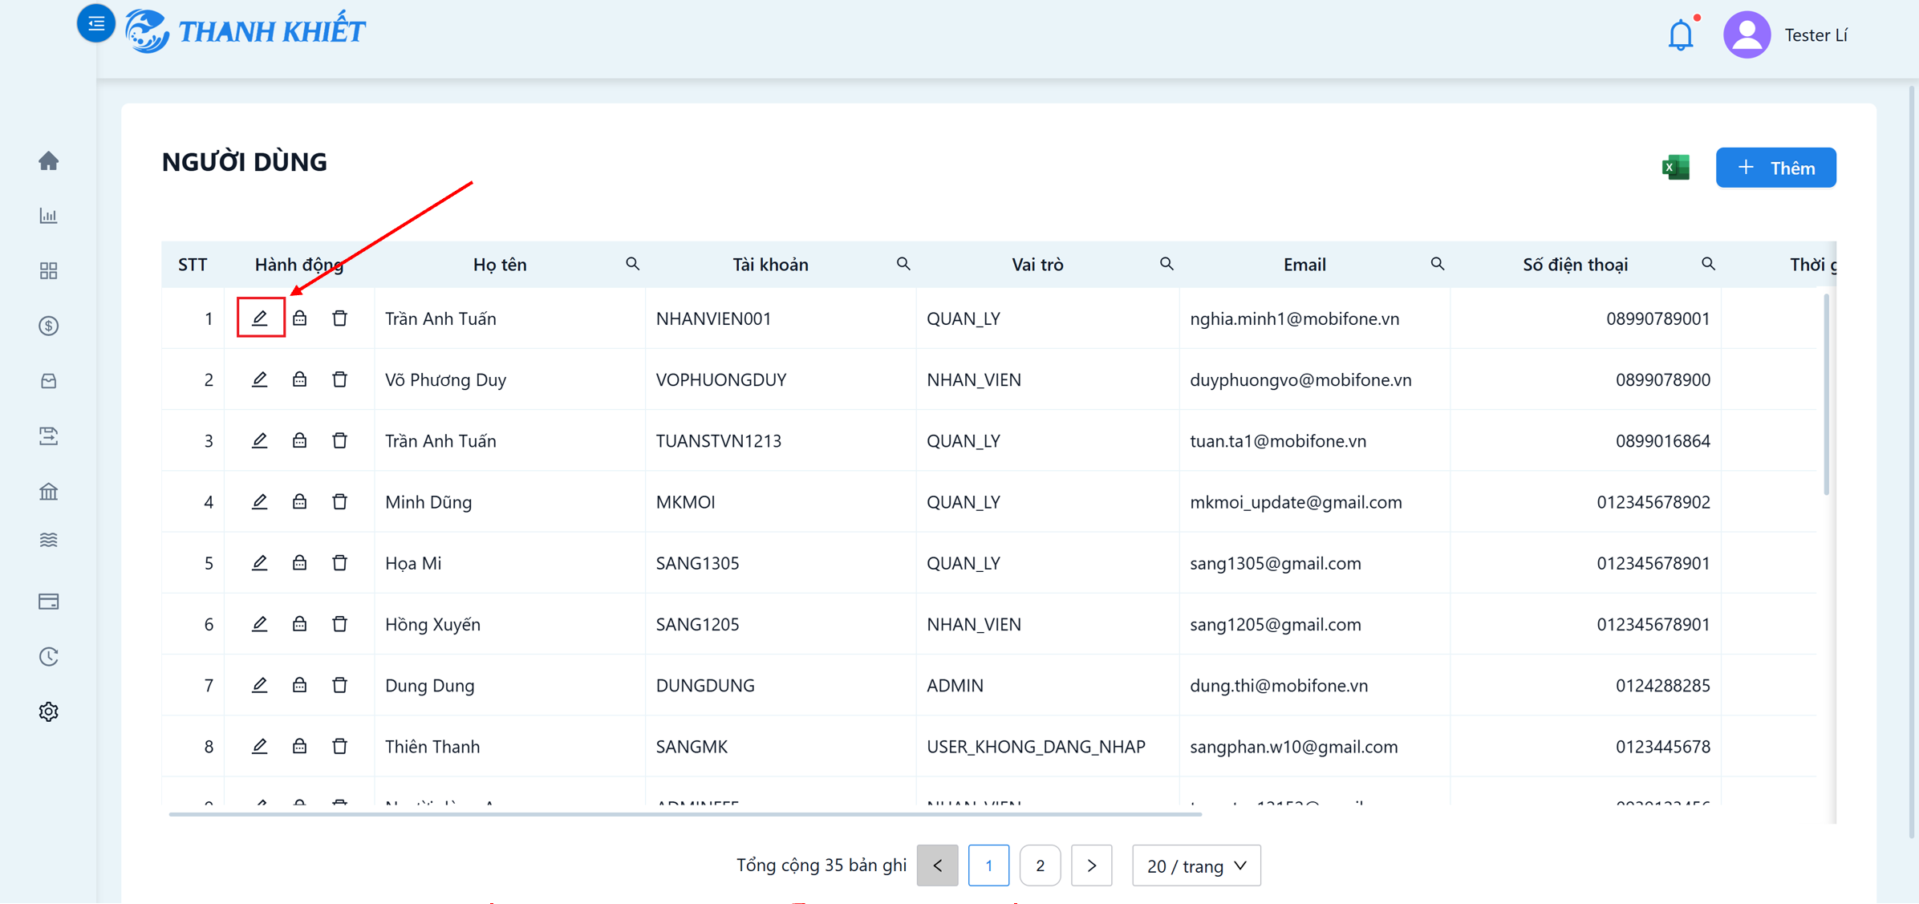Viewport: 1919px width, 904px height.
Task: Open the transfer list sidebar icon
Action: [49, 436]
